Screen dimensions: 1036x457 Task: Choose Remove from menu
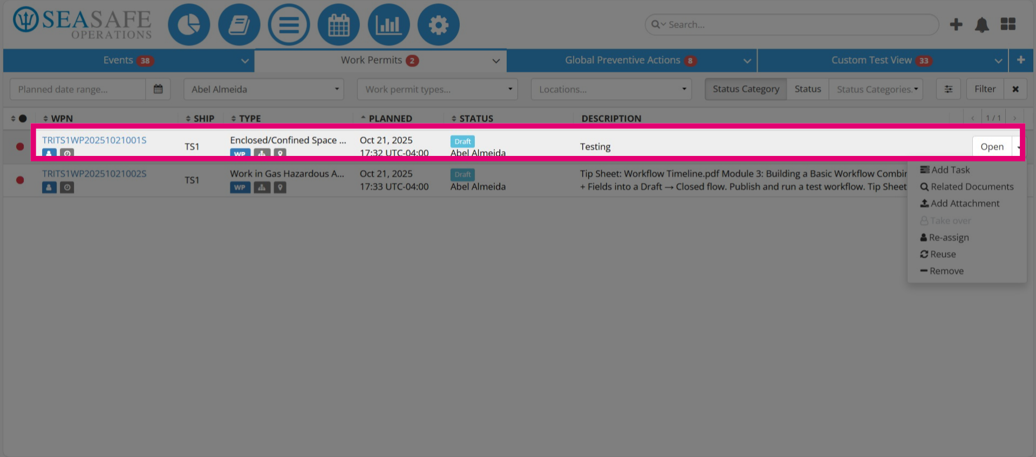942,271
